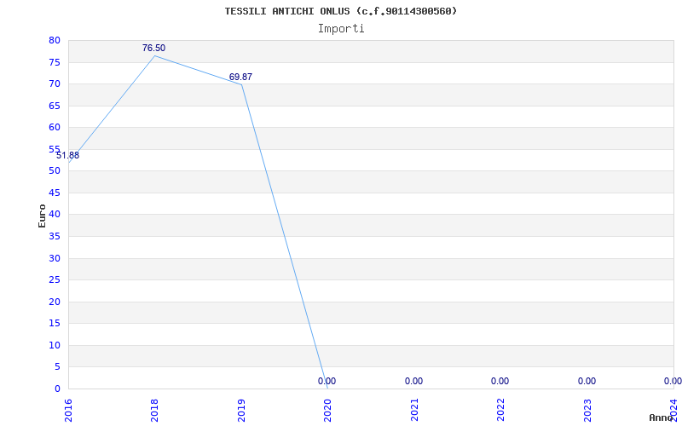This screenshot has width=682, height=426.
Task: Select the 69.87 data label
Action: [240, 77]
